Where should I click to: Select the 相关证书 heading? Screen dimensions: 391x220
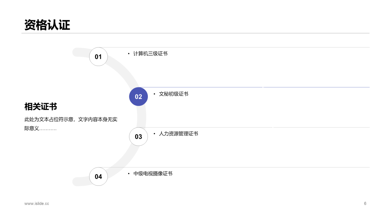(x=41, y=107)
